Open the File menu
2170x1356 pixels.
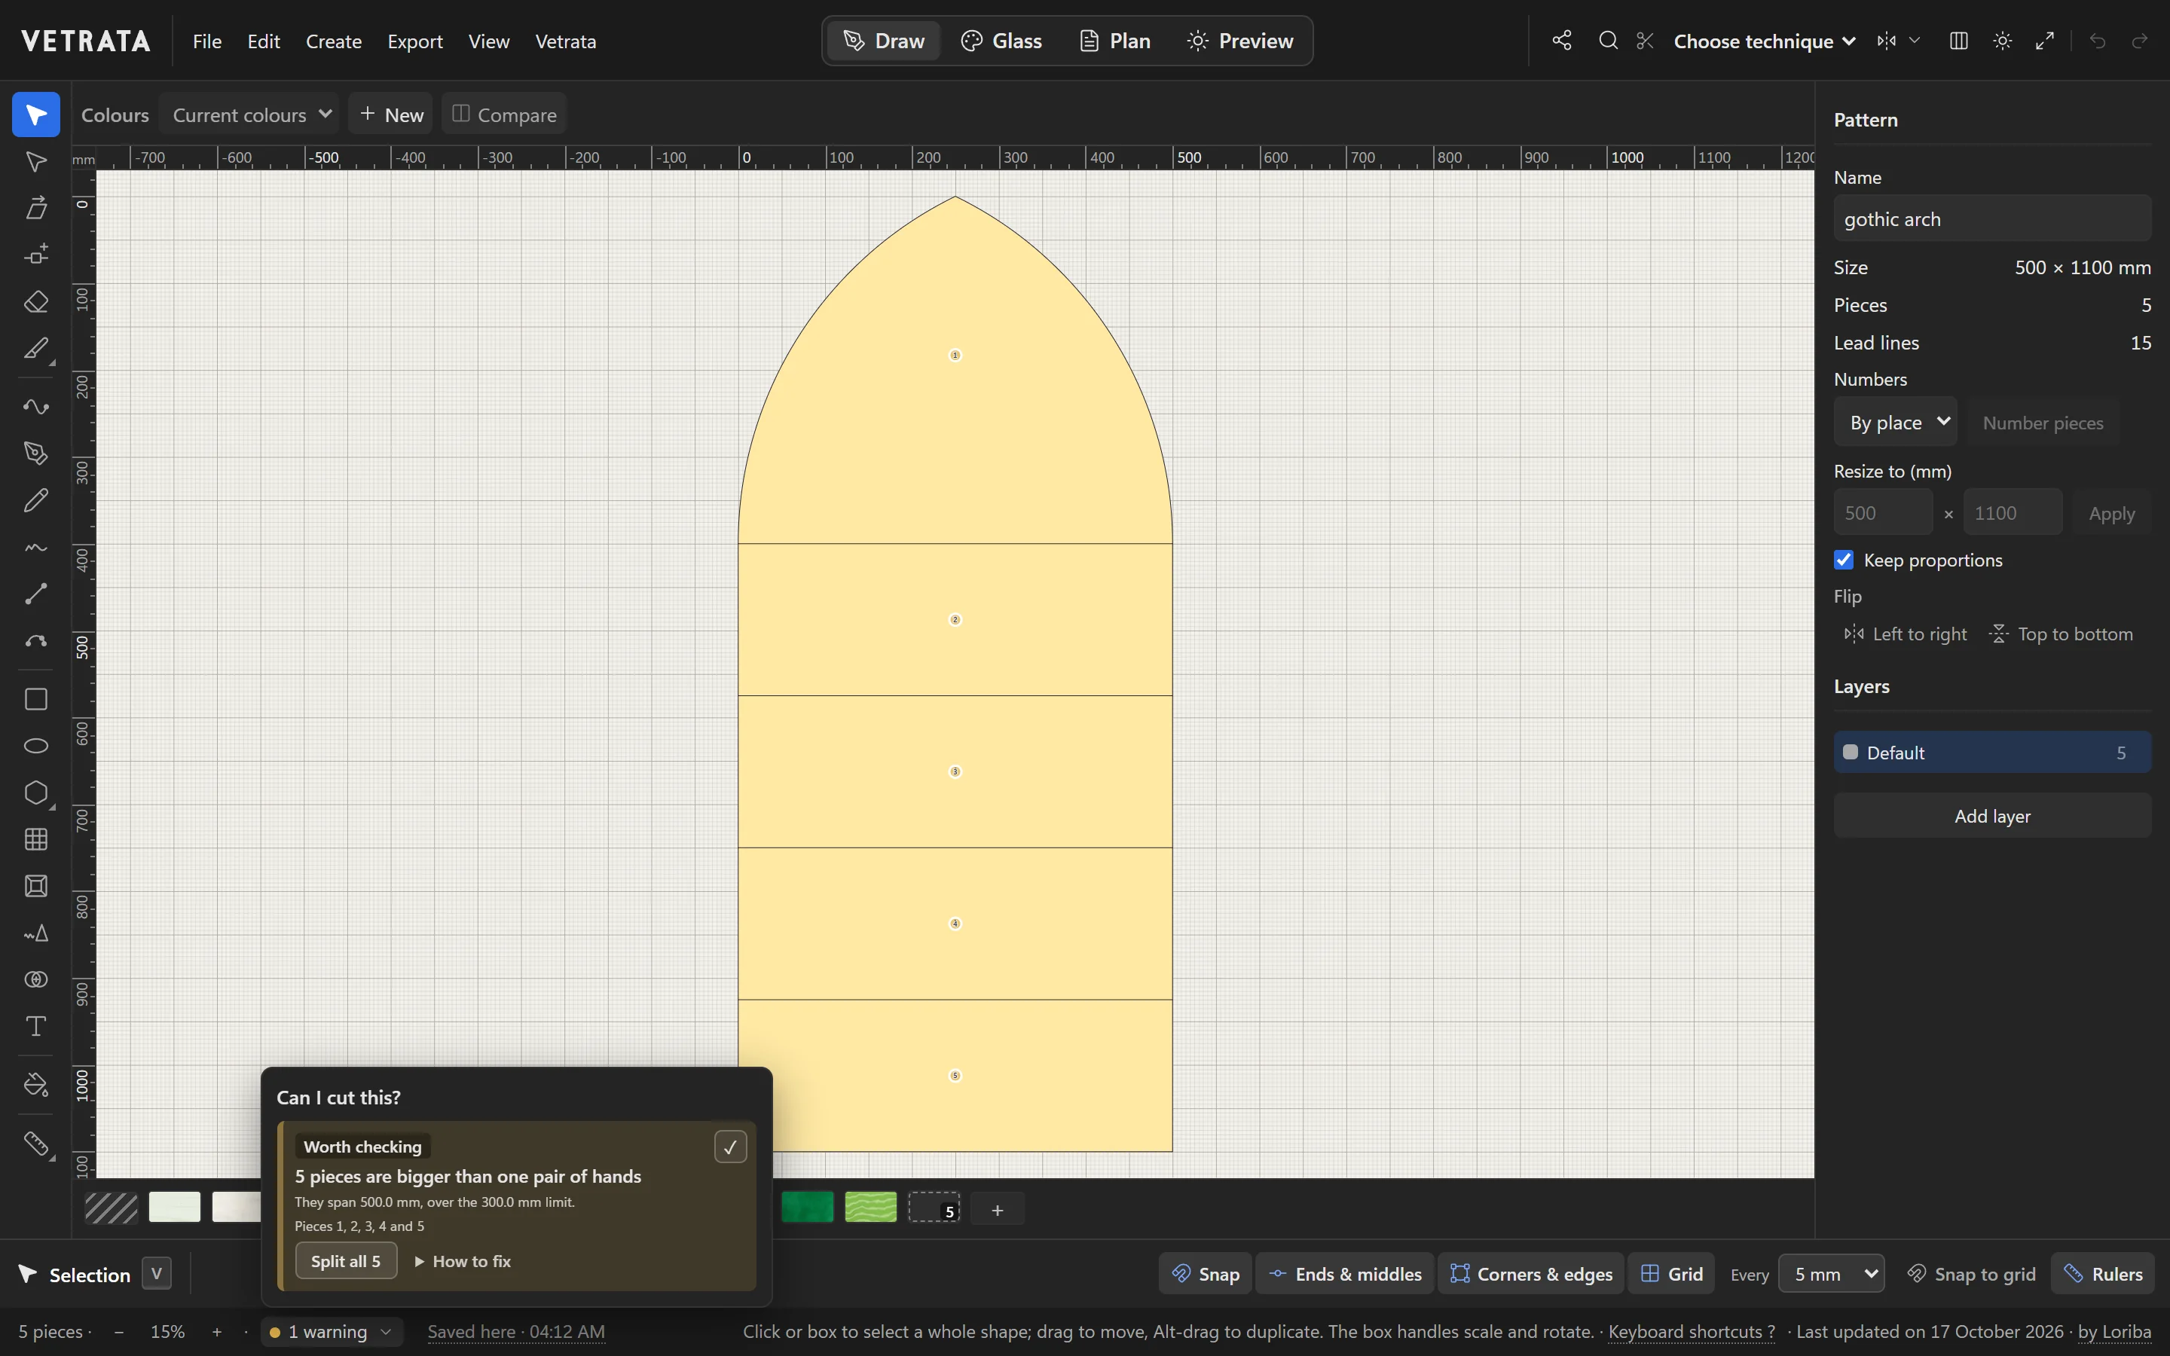pos(207,41)
